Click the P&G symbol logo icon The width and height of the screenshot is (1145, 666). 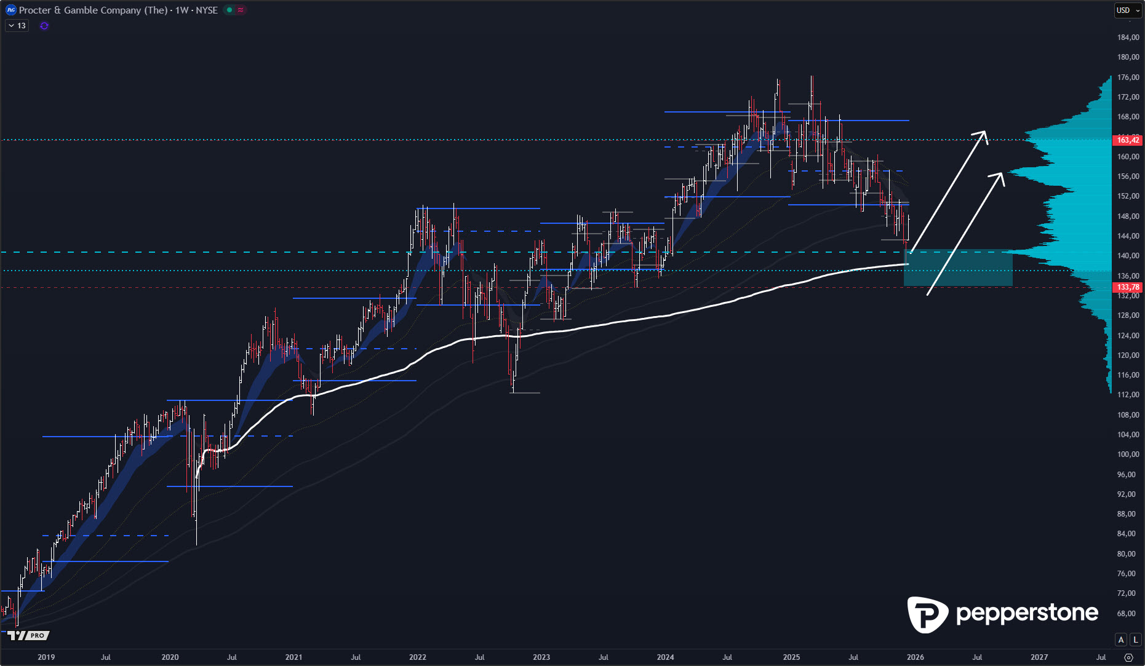click(x=10, y=10)
